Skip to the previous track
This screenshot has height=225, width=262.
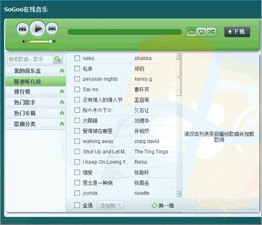[22, 29]
